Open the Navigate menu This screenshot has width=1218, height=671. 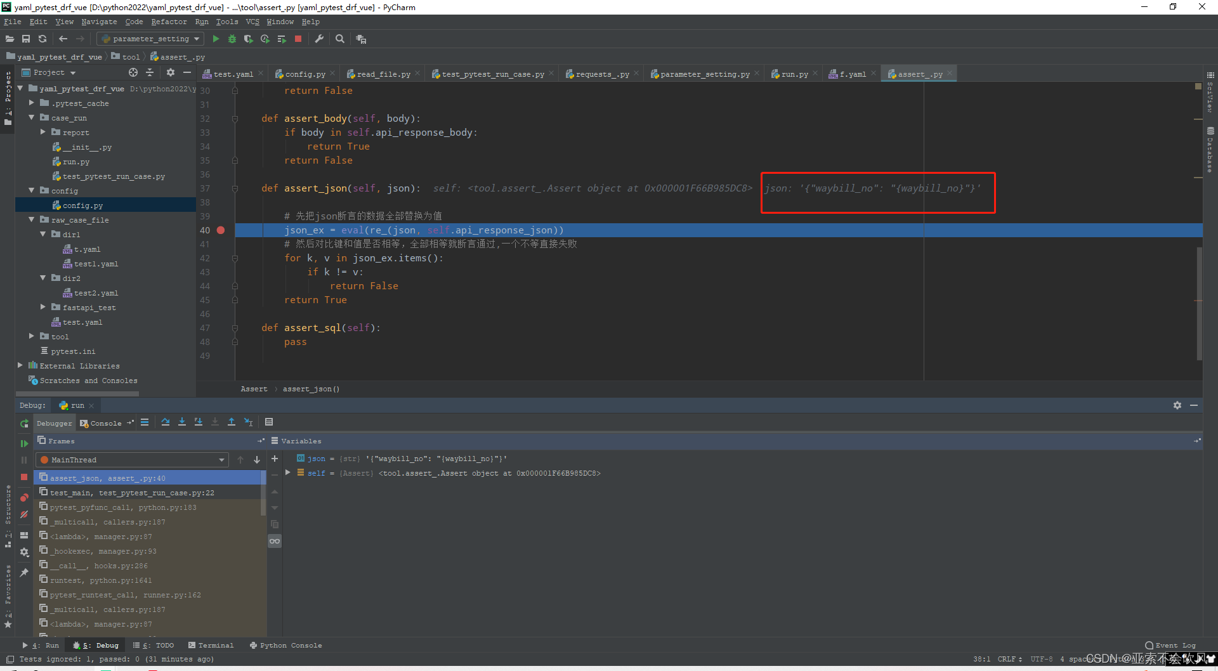(x=99, y=22)
